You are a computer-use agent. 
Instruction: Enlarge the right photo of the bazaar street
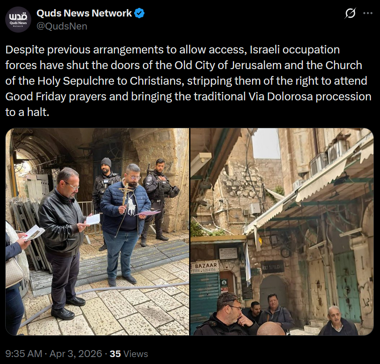pos(282,232)
